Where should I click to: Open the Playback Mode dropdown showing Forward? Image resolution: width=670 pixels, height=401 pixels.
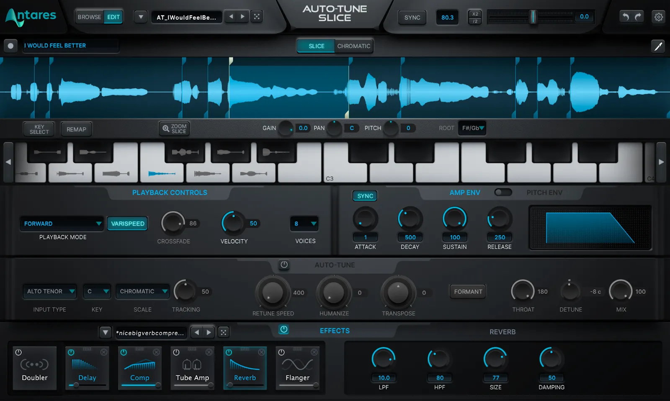click(62, 224)
